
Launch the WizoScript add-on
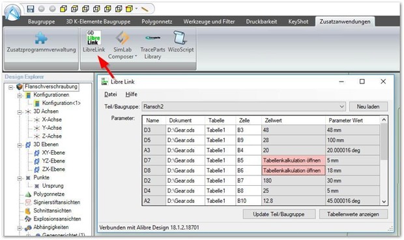(180, 42)
